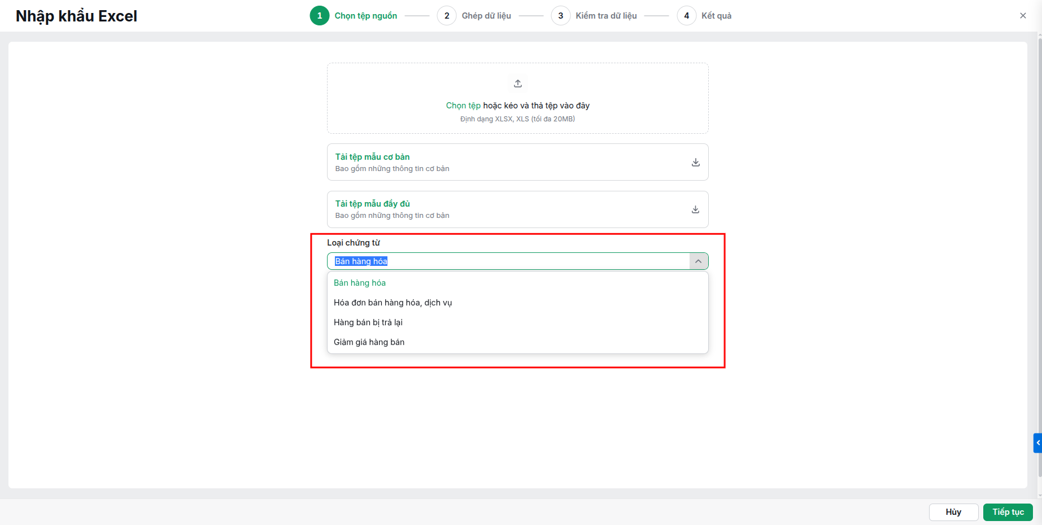Image resolution: width=1042 pixels, height=525 pixels.
Task: Open Tải tệp mẫu đầy đủ link
Action: coord(372,204)
